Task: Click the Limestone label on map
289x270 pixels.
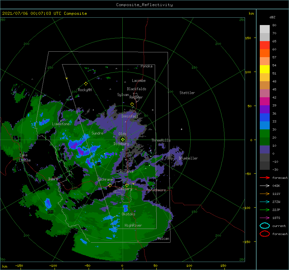Action: coord(61,124)
